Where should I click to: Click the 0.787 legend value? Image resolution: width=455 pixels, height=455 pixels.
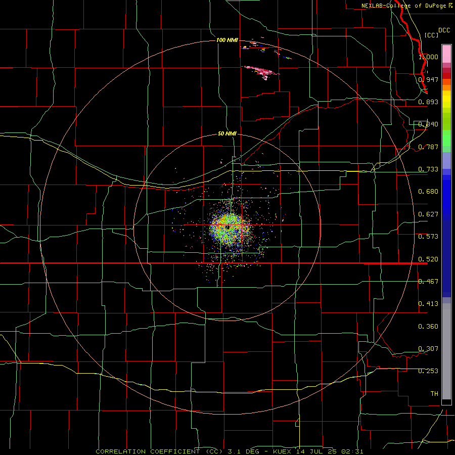coord(428,147)
